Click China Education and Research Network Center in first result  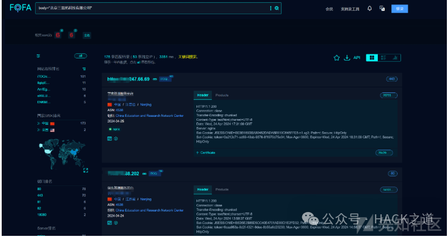[x=150, y=116]
